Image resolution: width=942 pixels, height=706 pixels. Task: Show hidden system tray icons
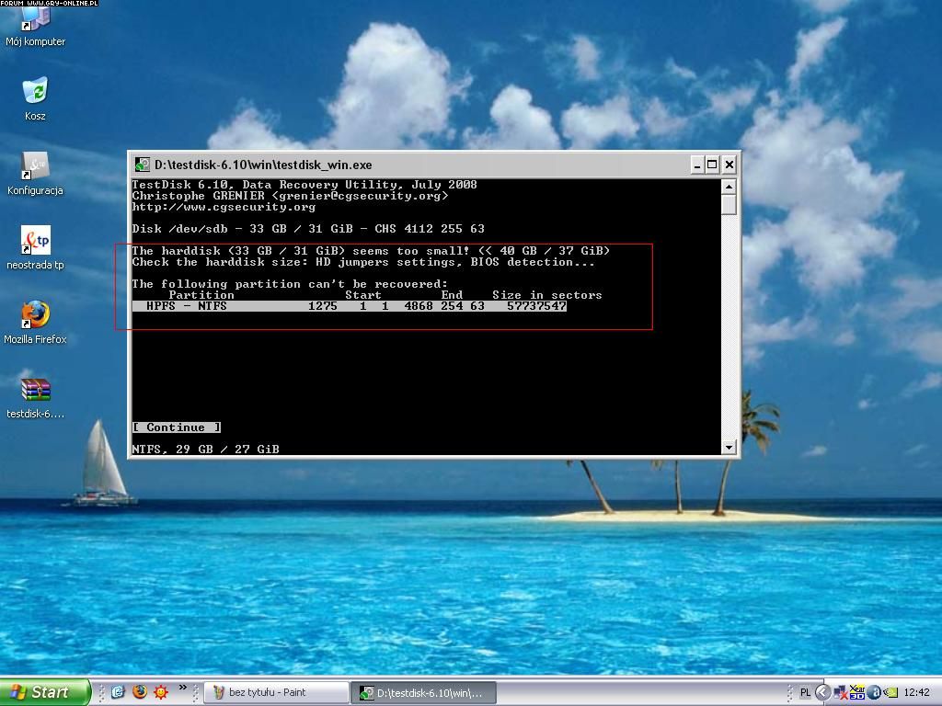[823, 692]
